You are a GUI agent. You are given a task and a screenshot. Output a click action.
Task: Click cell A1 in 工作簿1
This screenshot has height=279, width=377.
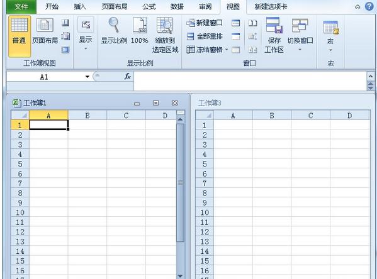click(49, 125)
